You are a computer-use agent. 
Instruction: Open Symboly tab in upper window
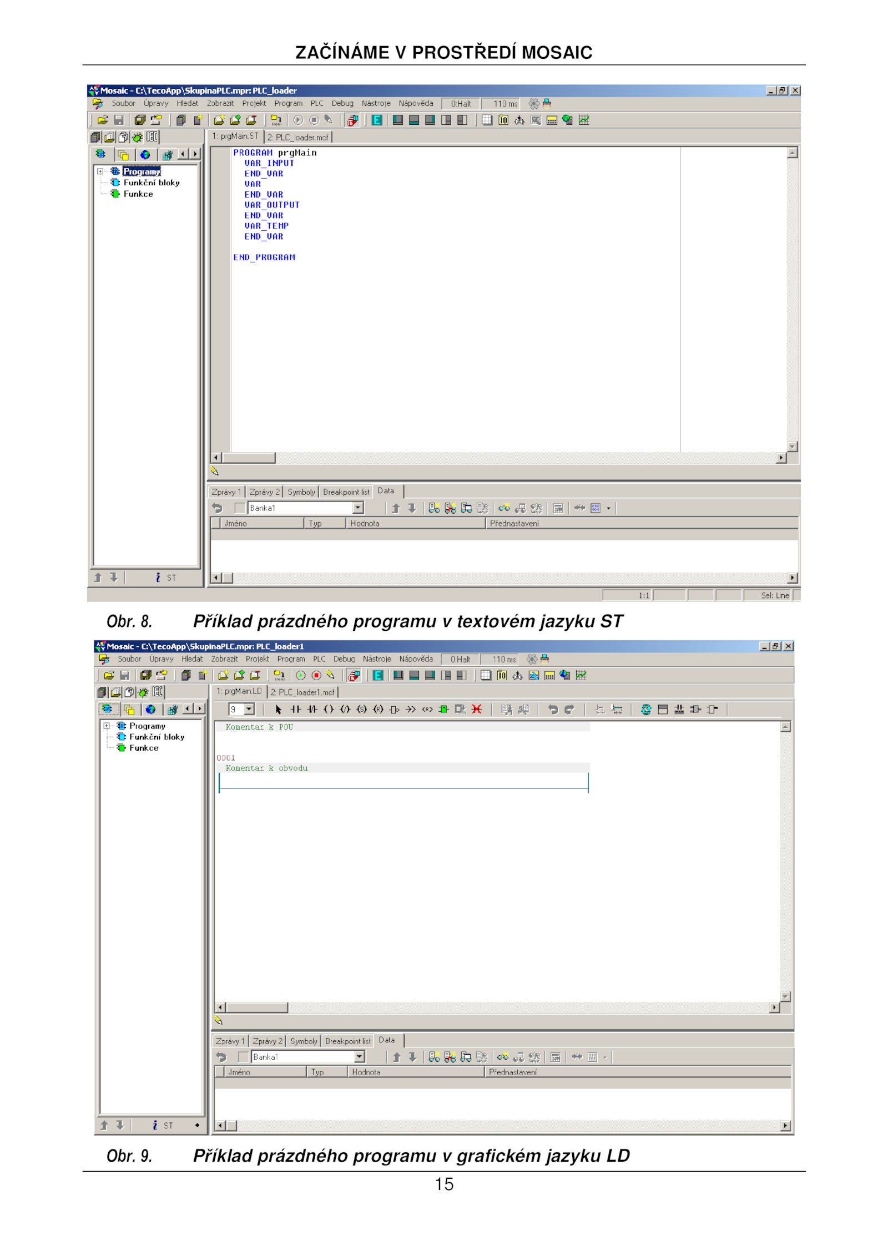pyautogui.click(x=301, y=492)
